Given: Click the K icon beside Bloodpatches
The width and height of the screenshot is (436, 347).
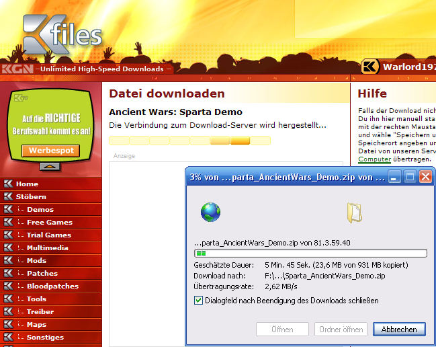Looking at the screenshot, I should tap(8, 286).
